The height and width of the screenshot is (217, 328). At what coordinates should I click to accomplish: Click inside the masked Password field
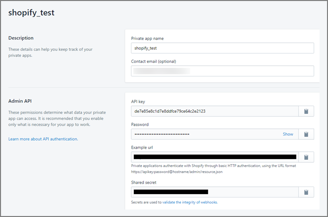pos(205,134)
